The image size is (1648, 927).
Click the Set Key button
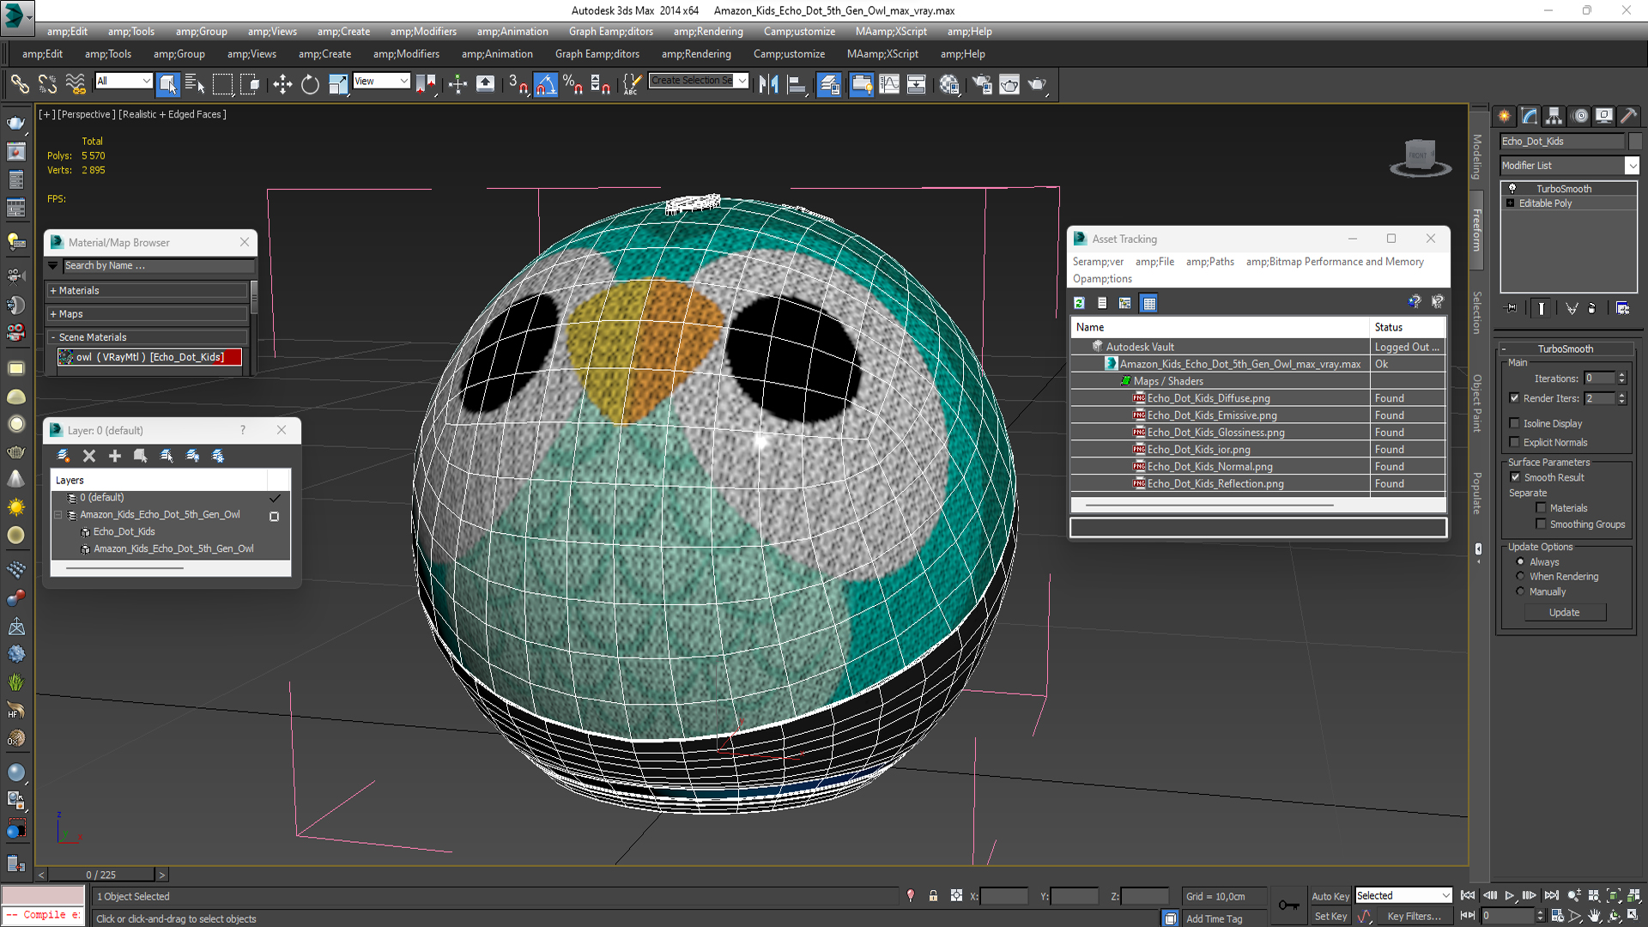pos(1330,917)
